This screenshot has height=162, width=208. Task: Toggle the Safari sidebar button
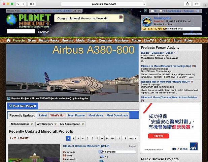coord(32,4)
